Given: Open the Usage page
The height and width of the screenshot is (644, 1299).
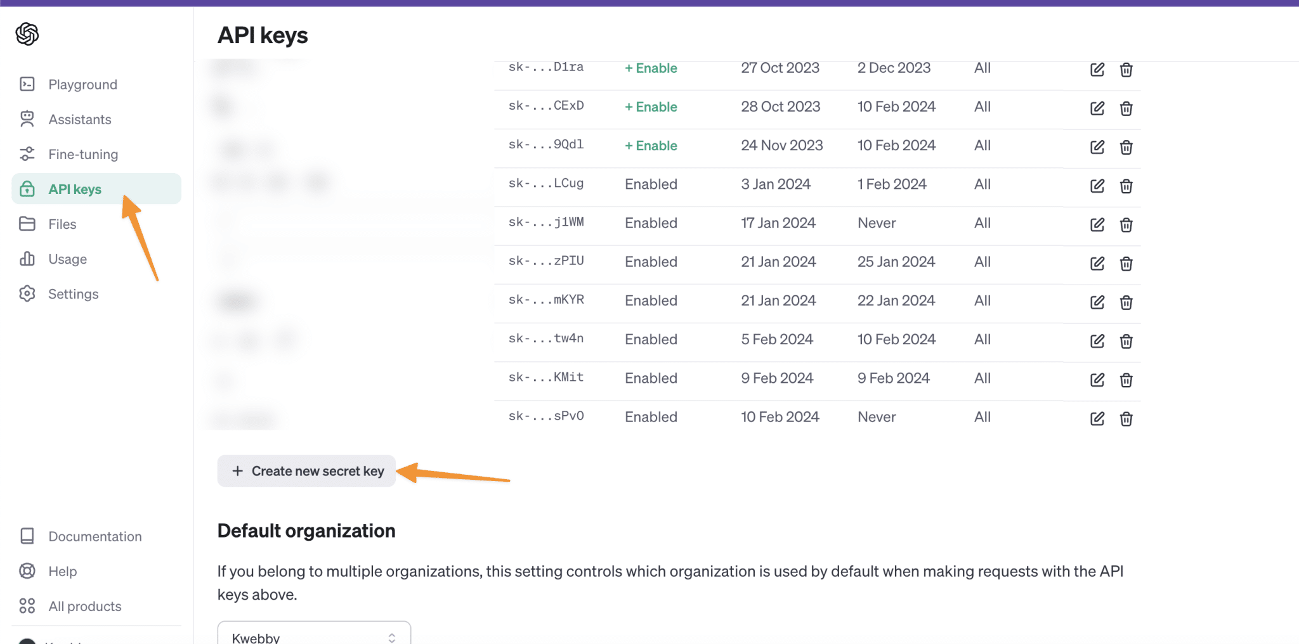Looking at the screenshot, I should pyautogui.click(x=67, y=259).
